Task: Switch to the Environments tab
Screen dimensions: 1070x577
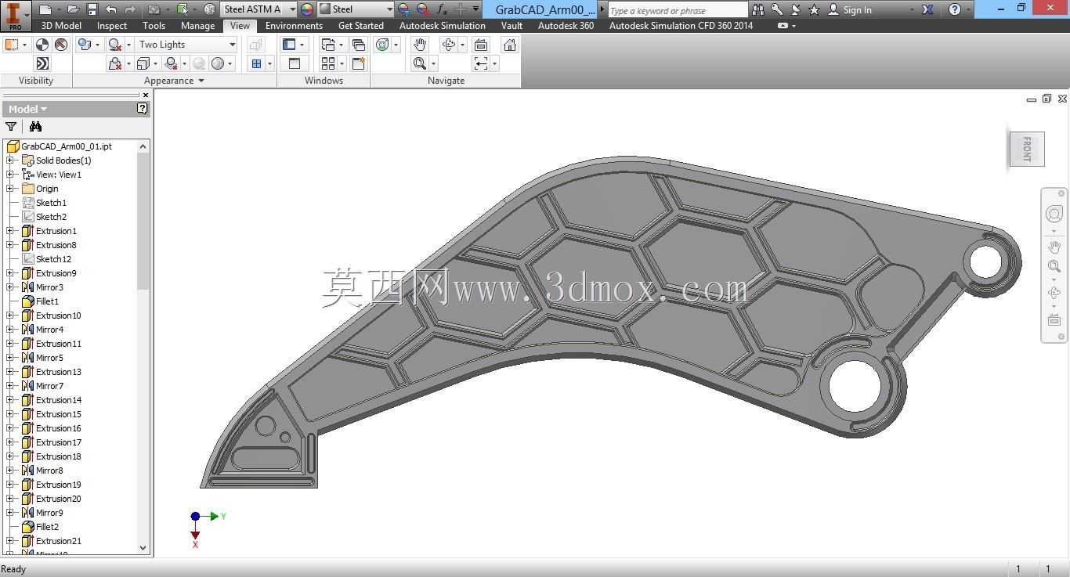Action: [x=294, y=26]
